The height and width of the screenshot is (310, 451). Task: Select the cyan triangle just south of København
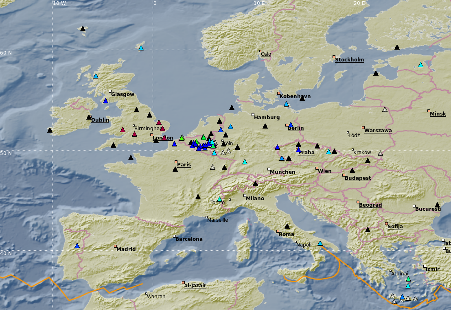point(286,104)
